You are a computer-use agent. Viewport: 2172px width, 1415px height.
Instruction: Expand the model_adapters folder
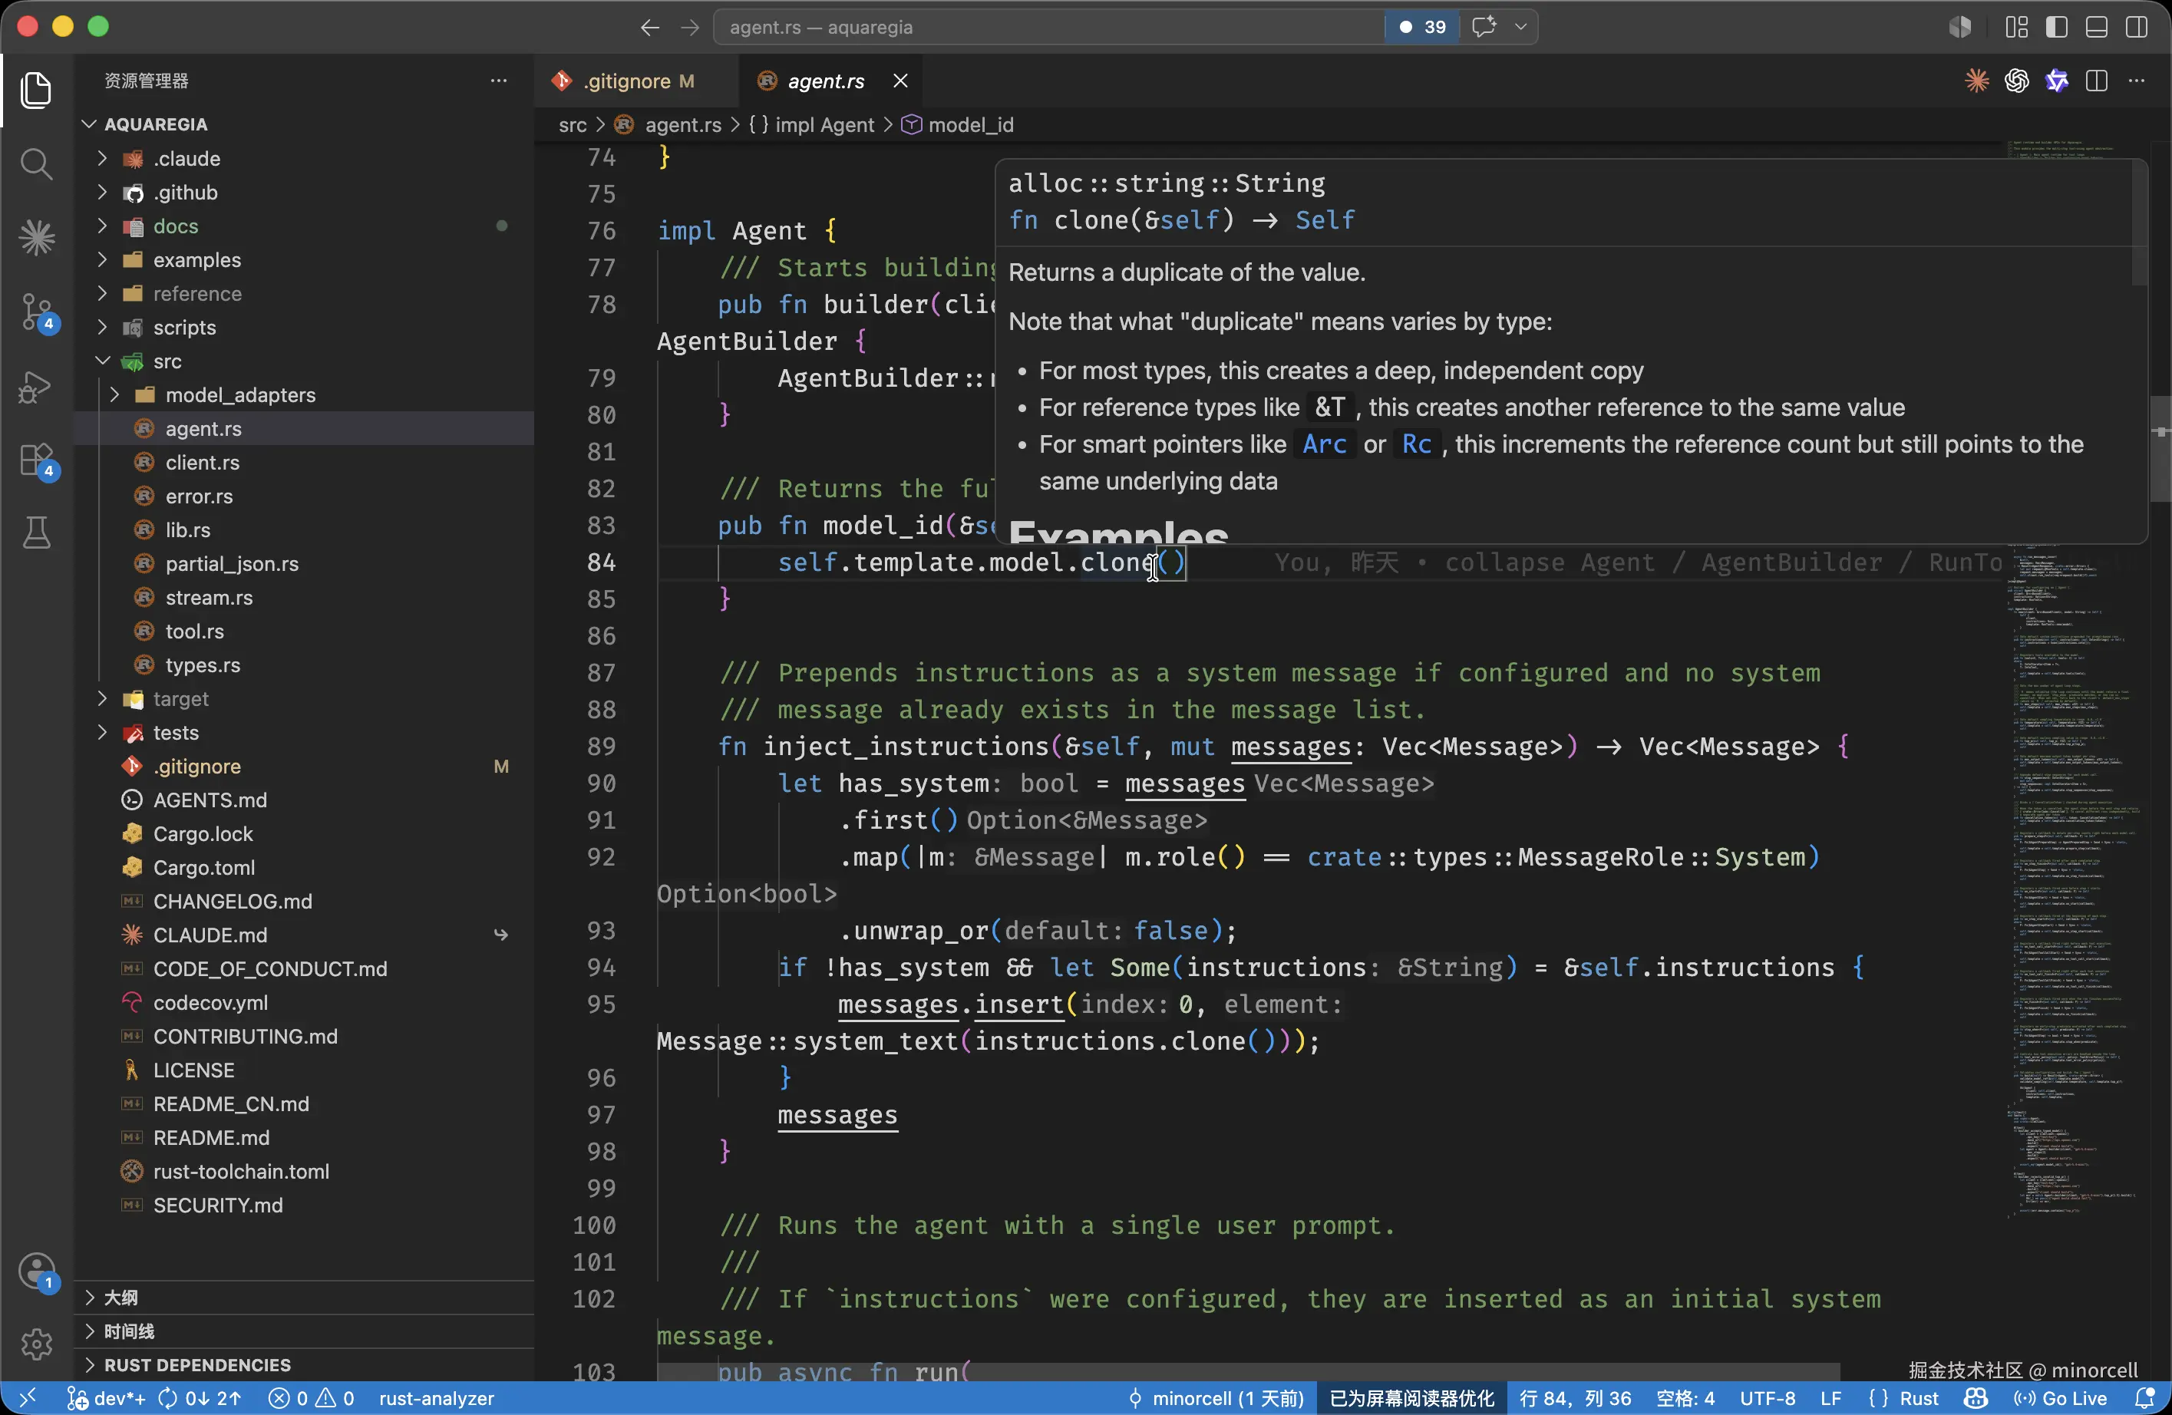tap(115, 395)
